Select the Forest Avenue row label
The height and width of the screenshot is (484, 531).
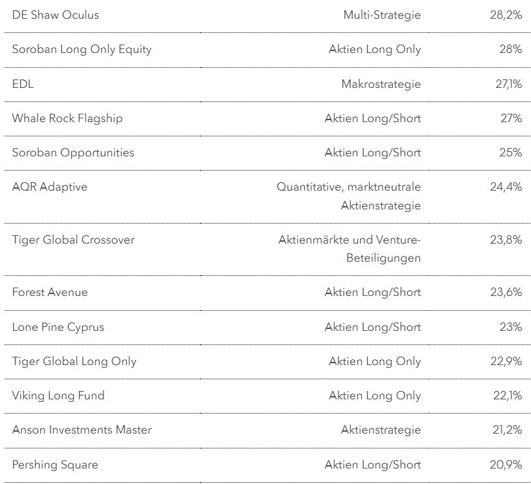pos(50,292)
